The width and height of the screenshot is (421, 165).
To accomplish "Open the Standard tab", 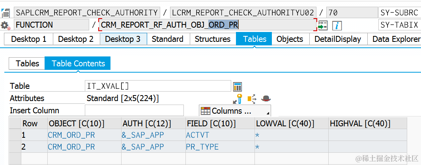I will (168, 39).
